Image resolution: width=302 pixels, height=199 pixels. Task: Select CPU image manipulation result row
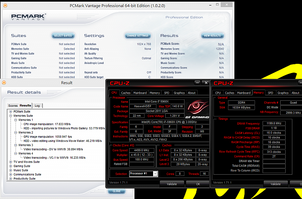(47, 124)
